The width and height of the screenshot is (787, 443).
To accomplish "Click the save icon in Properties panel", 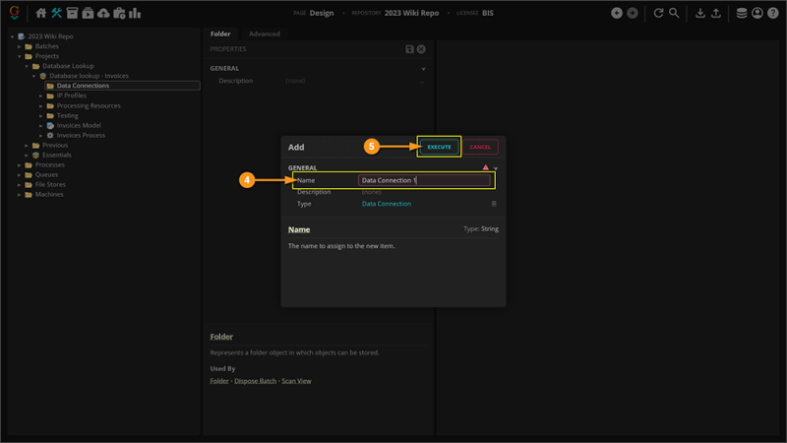I will point(410,49).
